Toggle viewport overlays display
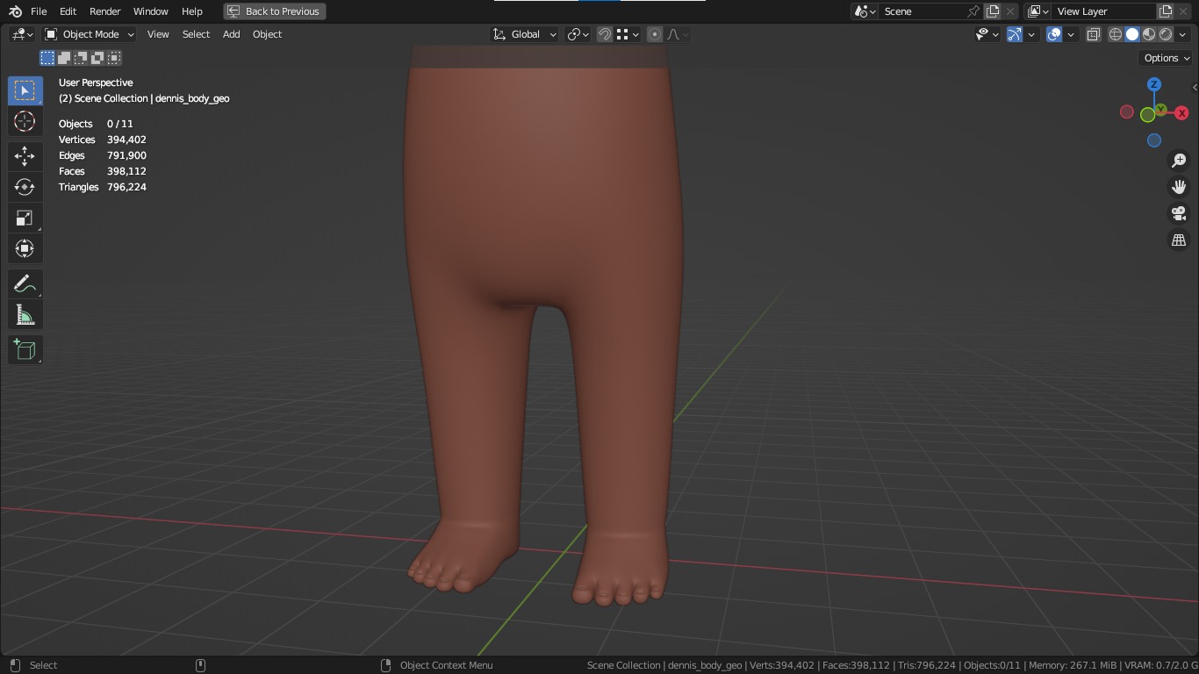 pyautogui.click(x=1054, y=34)
